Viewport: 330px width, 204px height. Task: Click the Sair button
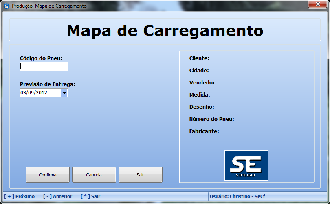click(140, 175)
